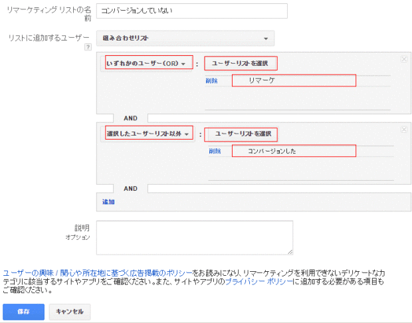Click the description text area resize handle

pyautogui.click(x=290, y=251)
